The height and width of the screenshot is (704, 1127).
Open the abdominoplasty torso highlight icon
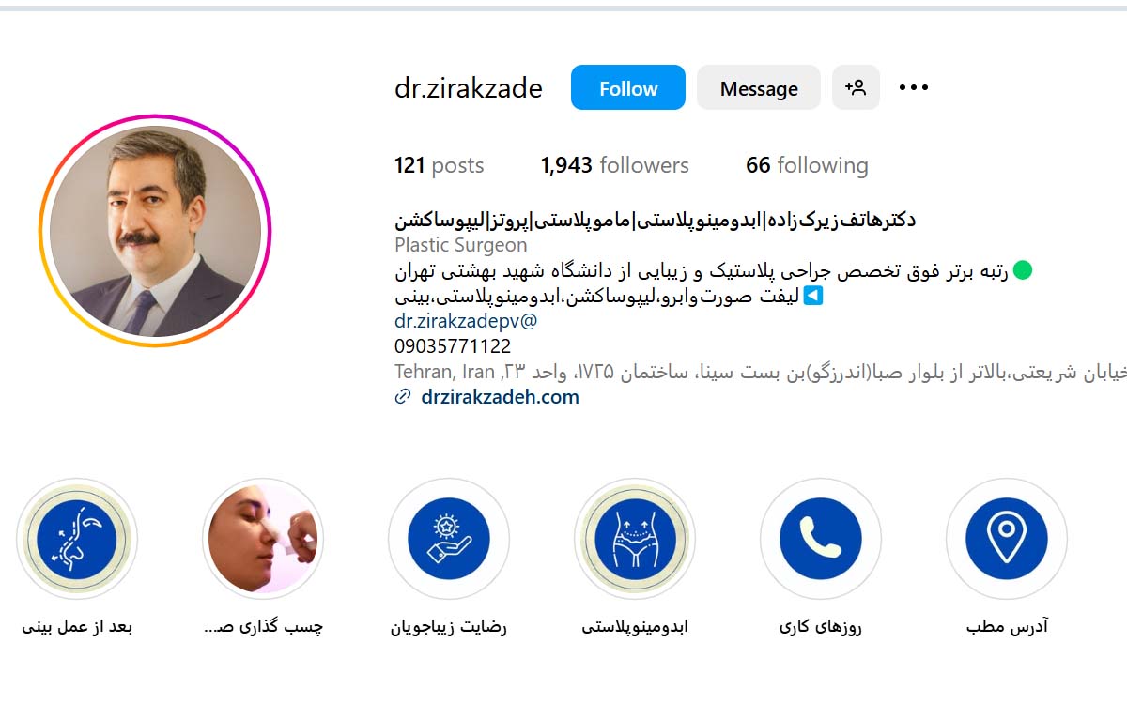pos(635,539)
